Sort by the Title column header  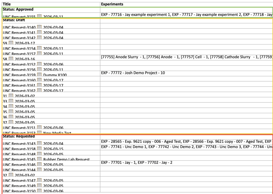point(6,4)
